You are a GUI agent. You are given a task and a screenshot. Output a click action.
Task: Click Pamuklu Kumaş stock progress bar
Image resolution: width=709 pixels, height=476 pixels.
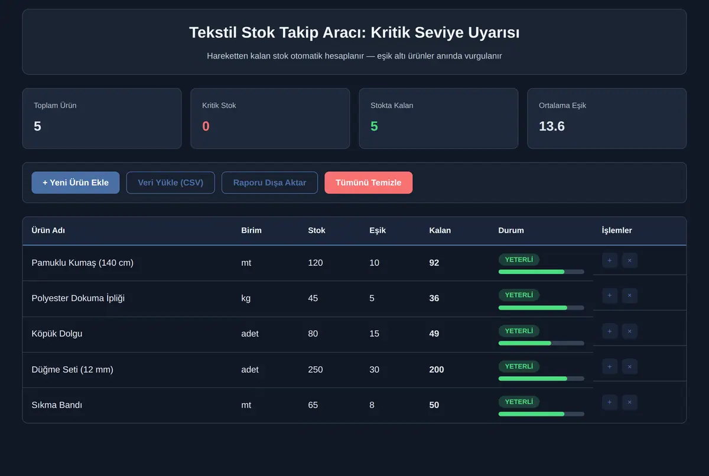(x=541, y=272)
